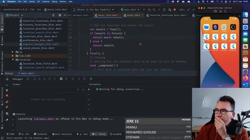Viewport: 250px width, 140px height.
Task: Click the Stop button in main toolbar
Action: pyautogui.click(x=175, y=10)
